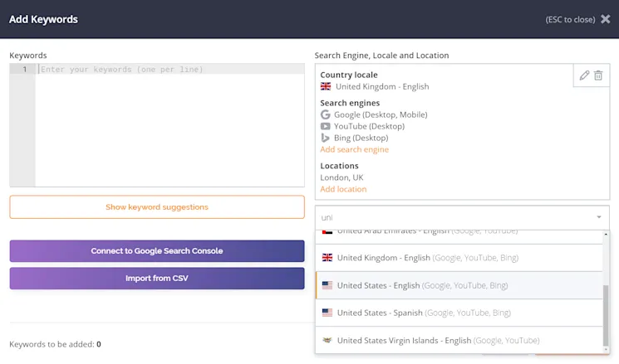619x364 pixels.
Task: Click the Import from CSV button
Action: pyautogui.click(x=157, y=279)
